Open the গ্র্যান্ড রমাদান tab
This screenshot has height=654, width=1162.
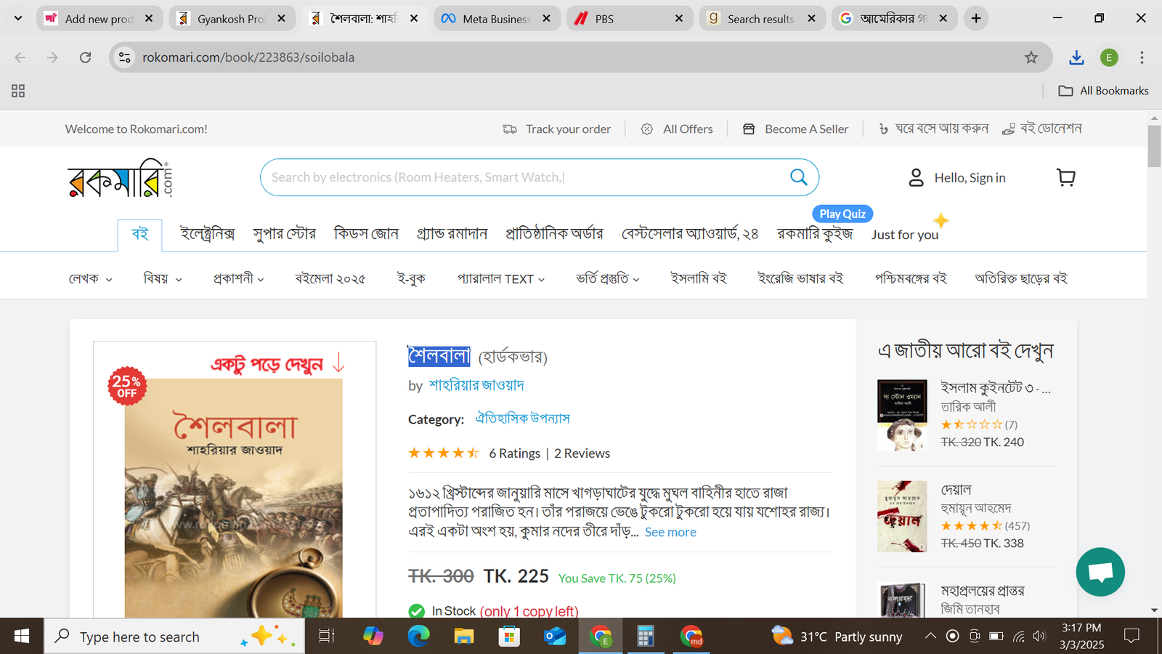(x=452, y=234)
